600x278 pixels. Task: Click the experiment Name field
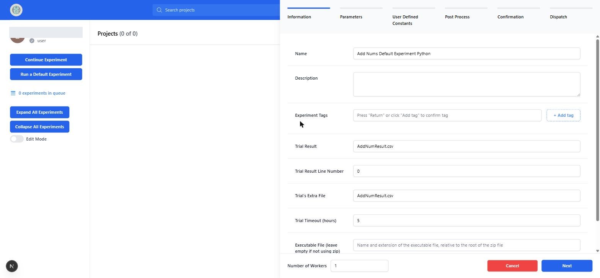(x=466, y=54)
